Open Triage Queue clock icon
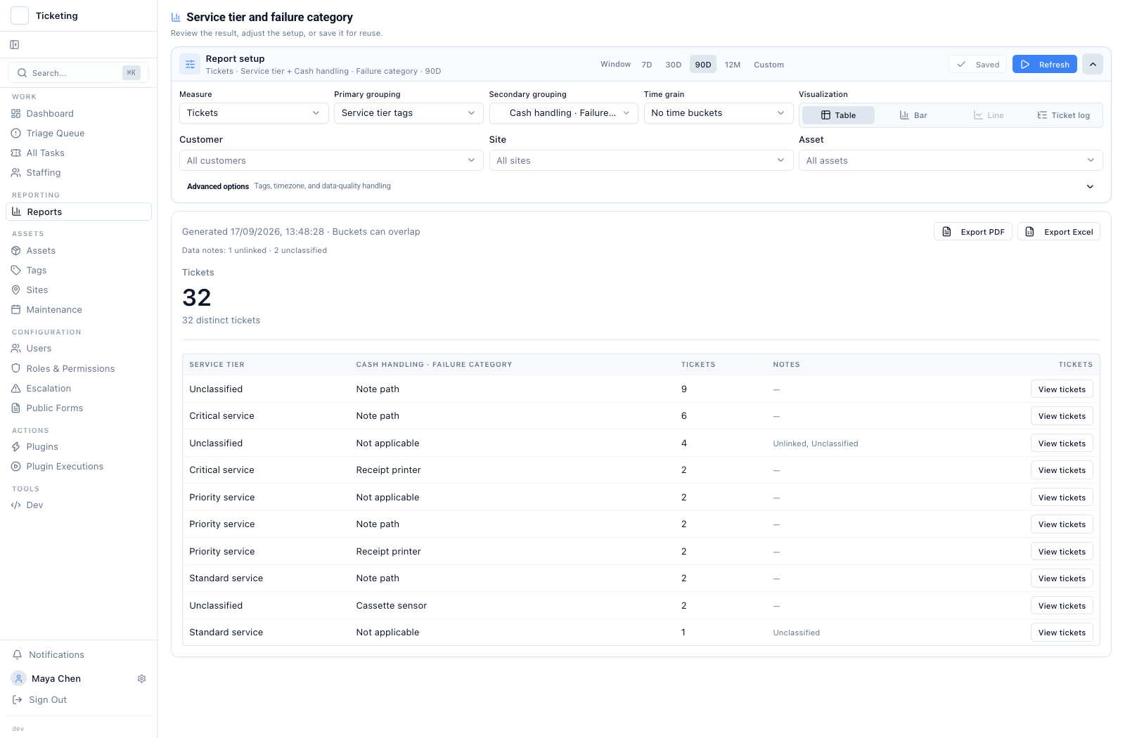 point(16,134)
